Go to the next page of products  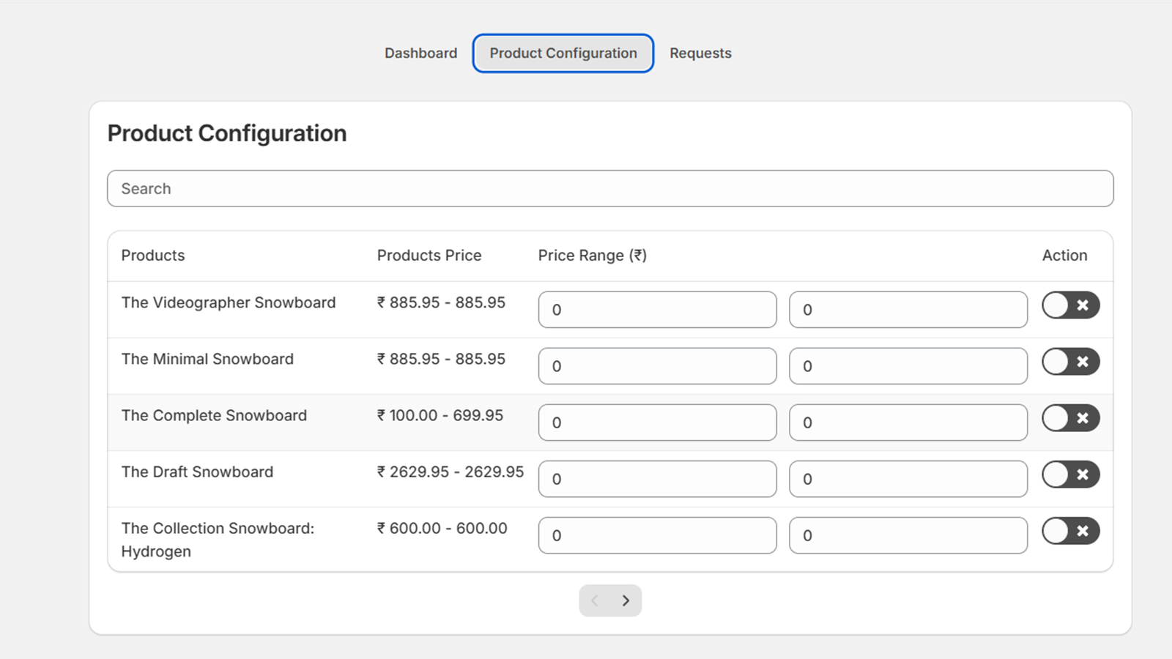click(626, 600)
